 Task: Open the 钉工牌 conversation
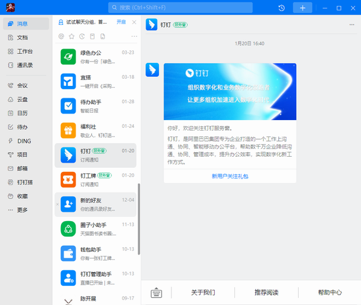point(96,180)
